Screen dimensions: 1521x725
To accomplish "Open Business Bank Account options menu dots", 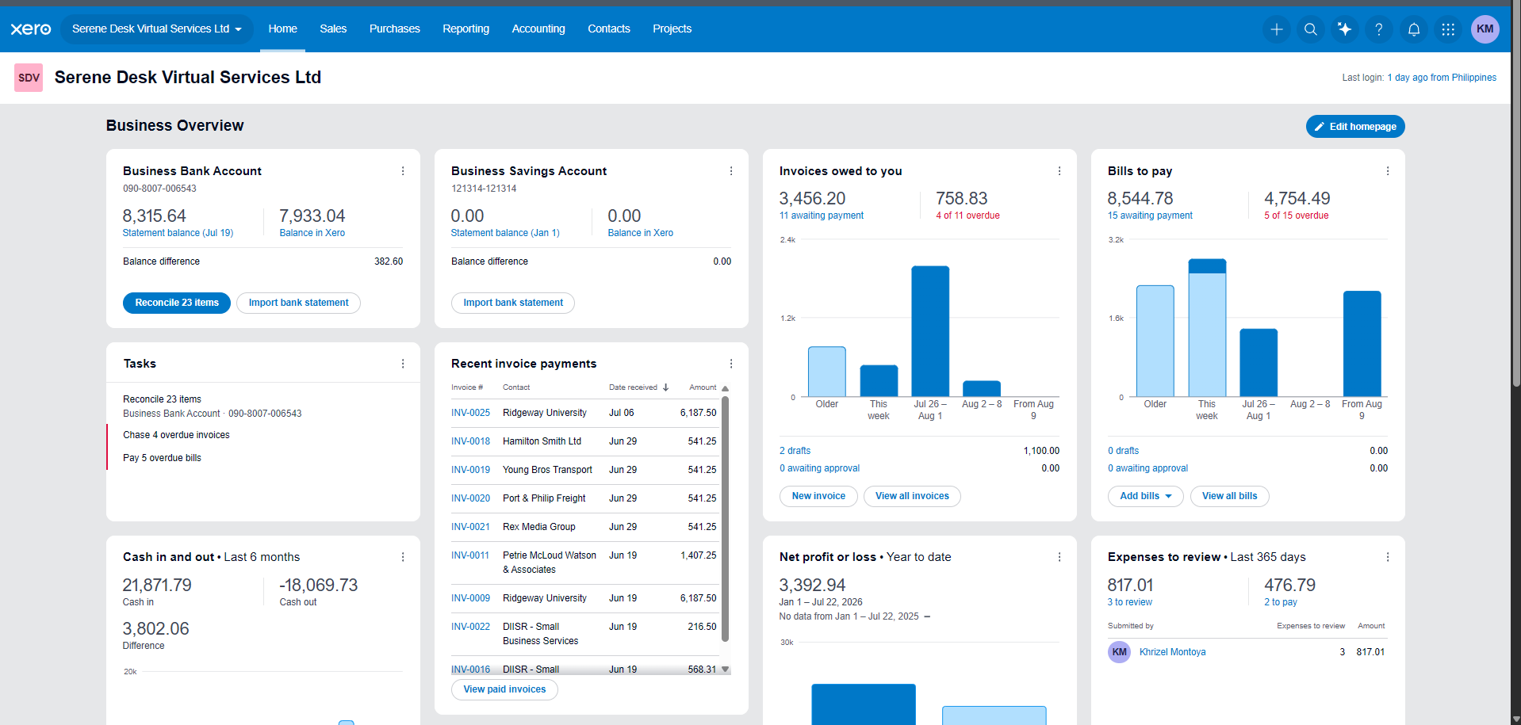I will click(403, 171).
